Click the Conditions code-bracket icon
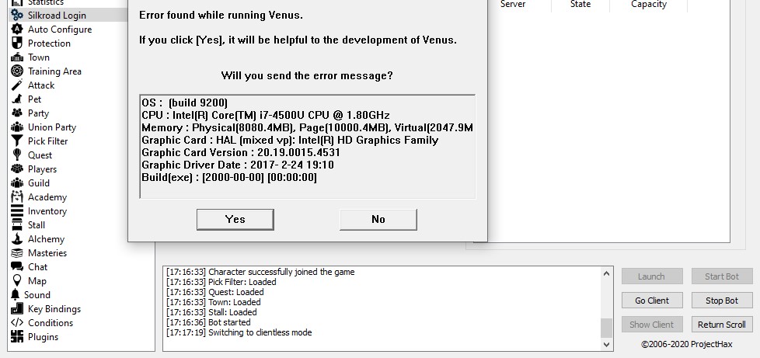Image resolution: width=760 pixels, height=358 pixels. tap(17, 323)
